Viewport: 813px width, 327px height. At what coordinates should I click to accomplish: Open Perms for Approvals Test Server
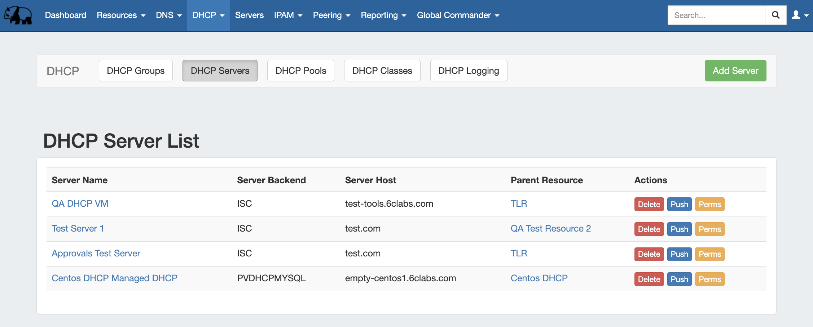click(x=709, y=254)
